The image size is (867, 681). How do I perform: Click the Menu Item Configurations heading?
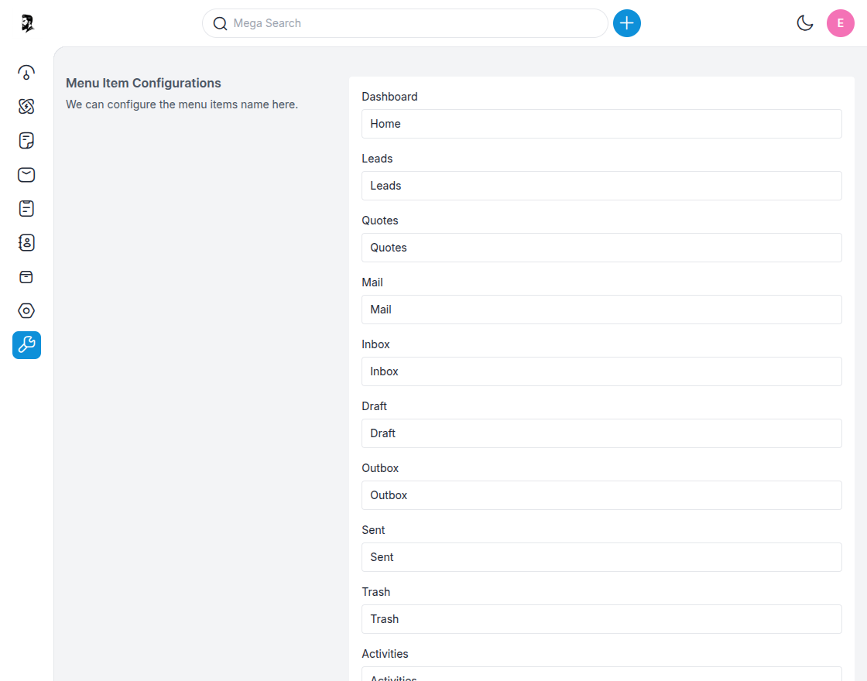click(x=143, y=83)
